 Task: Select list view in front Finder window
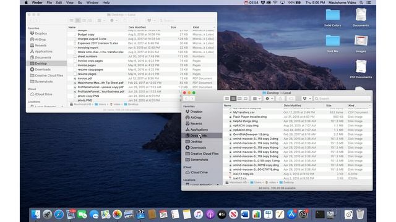pos(233,99)
